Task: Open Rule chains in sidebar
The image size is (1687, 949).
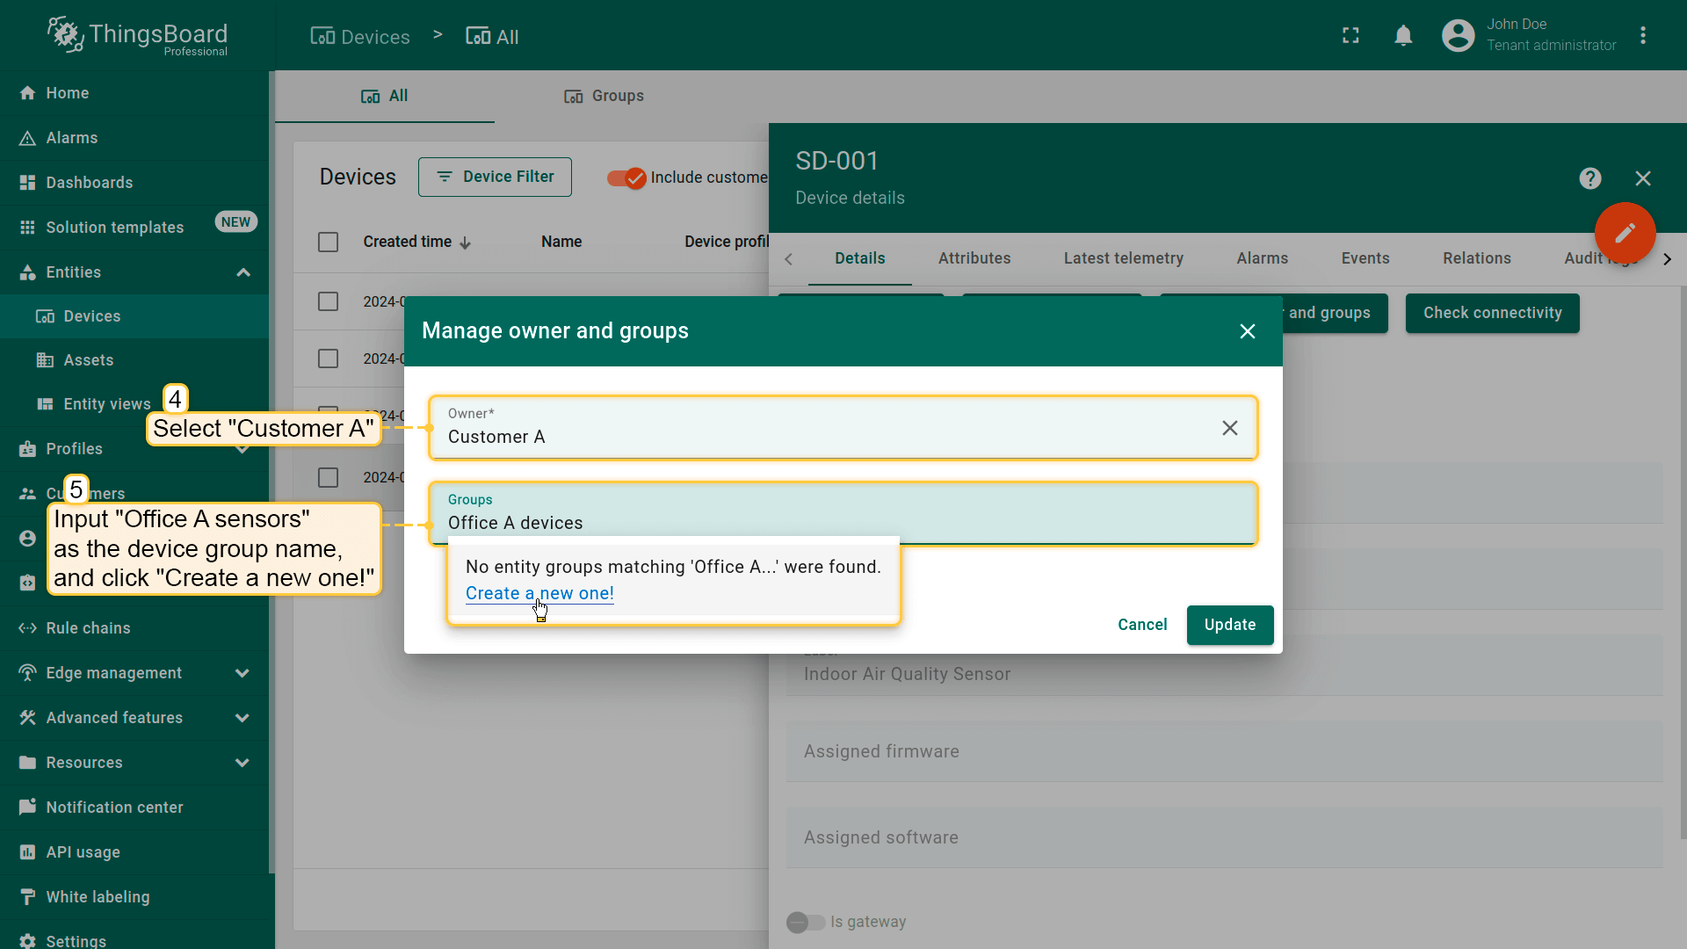Action: pos(88,628)
